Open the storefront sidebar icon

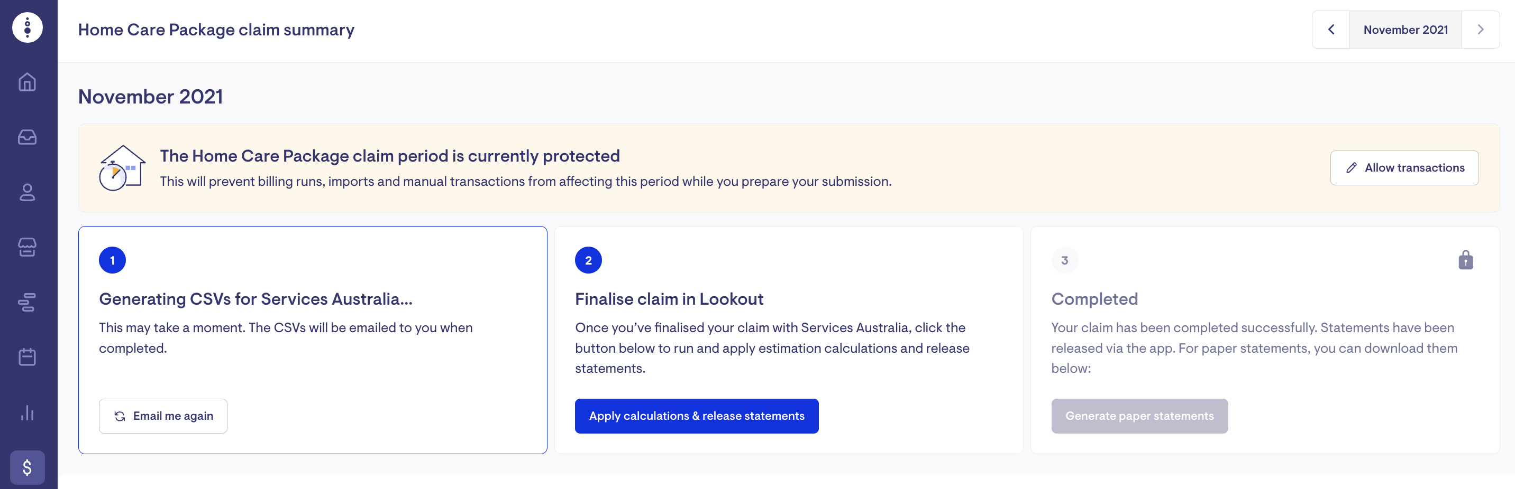click(28, 247)
